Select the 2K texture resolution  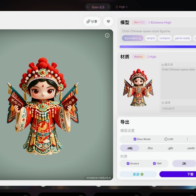coord(184,164)
